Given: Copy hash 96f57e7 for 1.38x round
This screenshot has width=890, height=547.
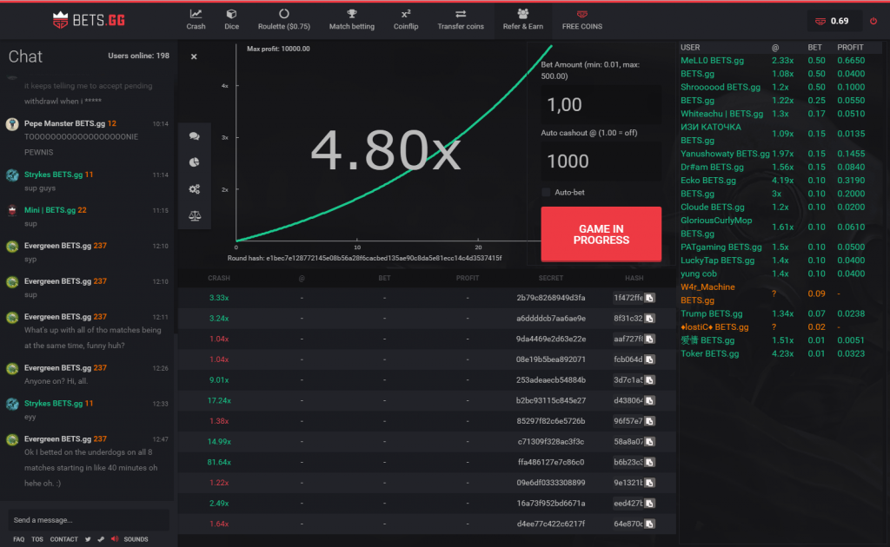Looking at the screenshot, I should click(649, 421).
